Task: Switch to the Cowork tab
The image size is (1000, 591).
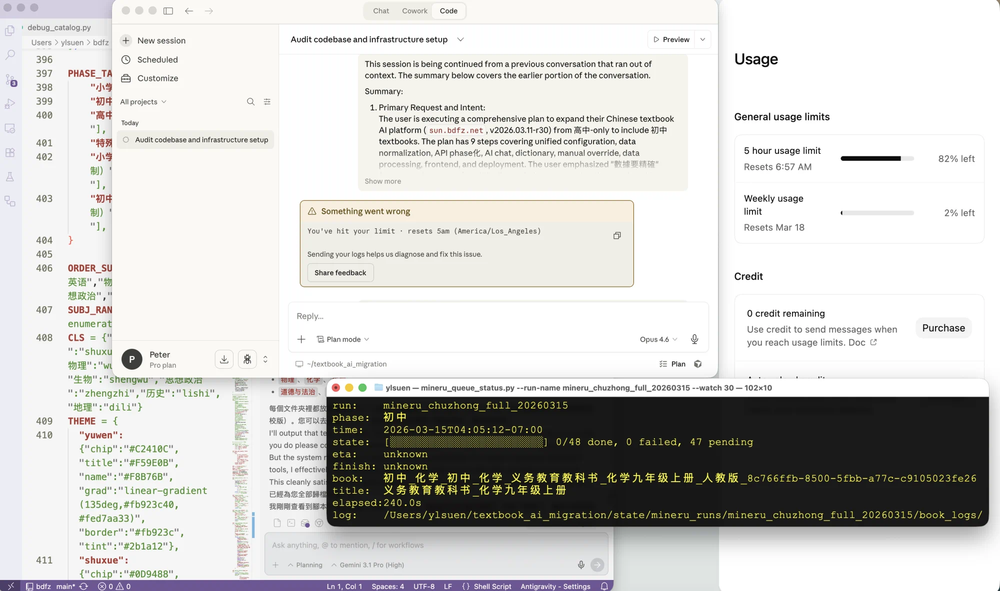Action: click(x=414, y=10)
